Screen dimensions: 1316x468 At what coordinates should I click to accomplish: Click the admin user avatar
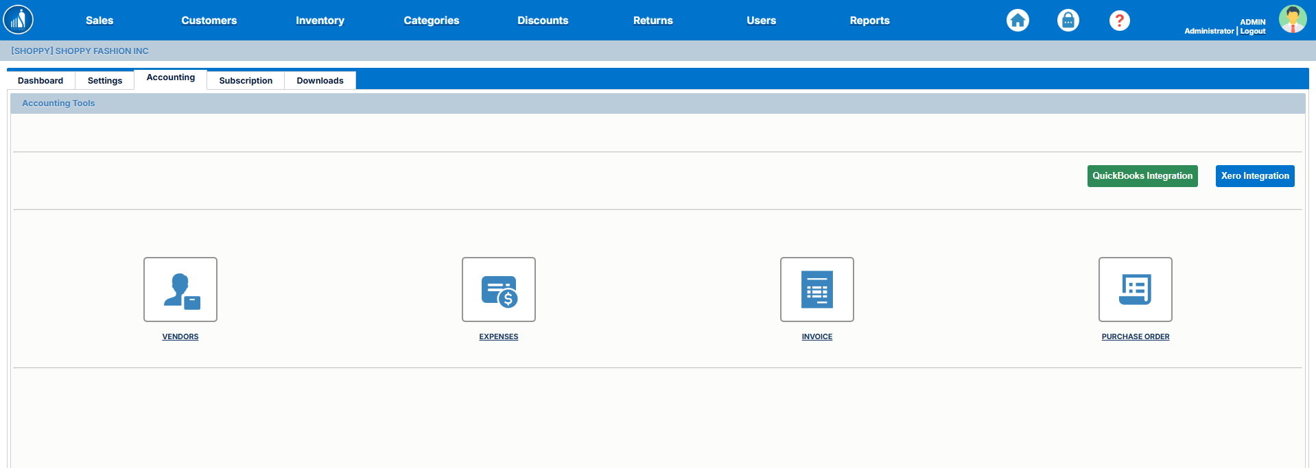pos(1292,19)
